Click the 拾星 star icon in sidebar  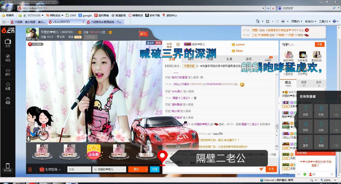point(8,86)
